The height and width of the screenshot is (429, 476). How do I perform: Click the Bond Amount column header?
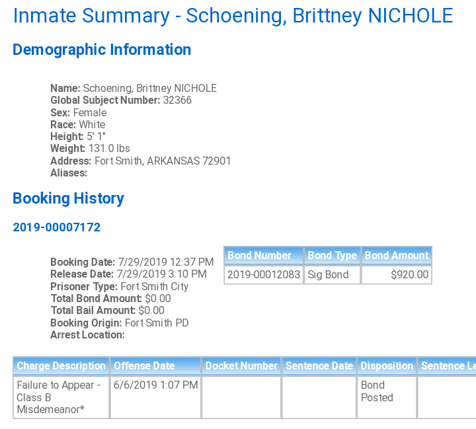tap(397, 255)
